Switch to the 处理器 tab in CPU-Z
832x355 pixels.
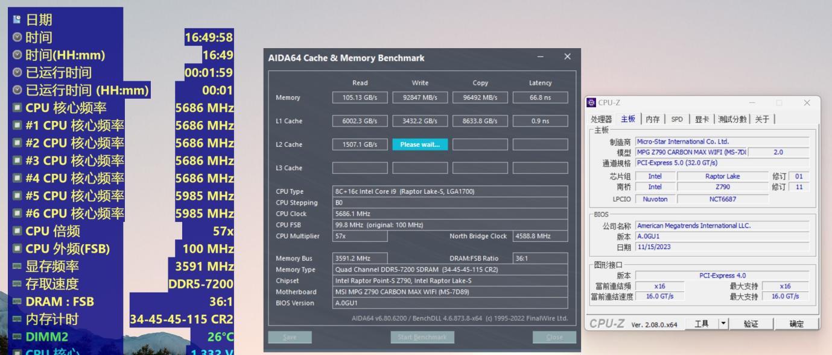602,119
